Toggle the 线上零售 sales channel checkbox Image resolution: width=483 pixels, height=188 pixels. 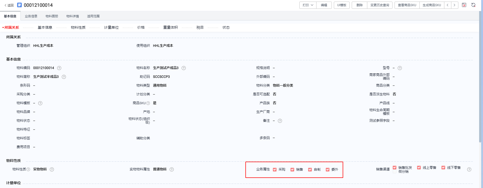coord(419,168)
